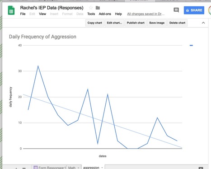211x169 pixels.
Task: Click the y-axis value 40
Action: (x=20, y=45)
